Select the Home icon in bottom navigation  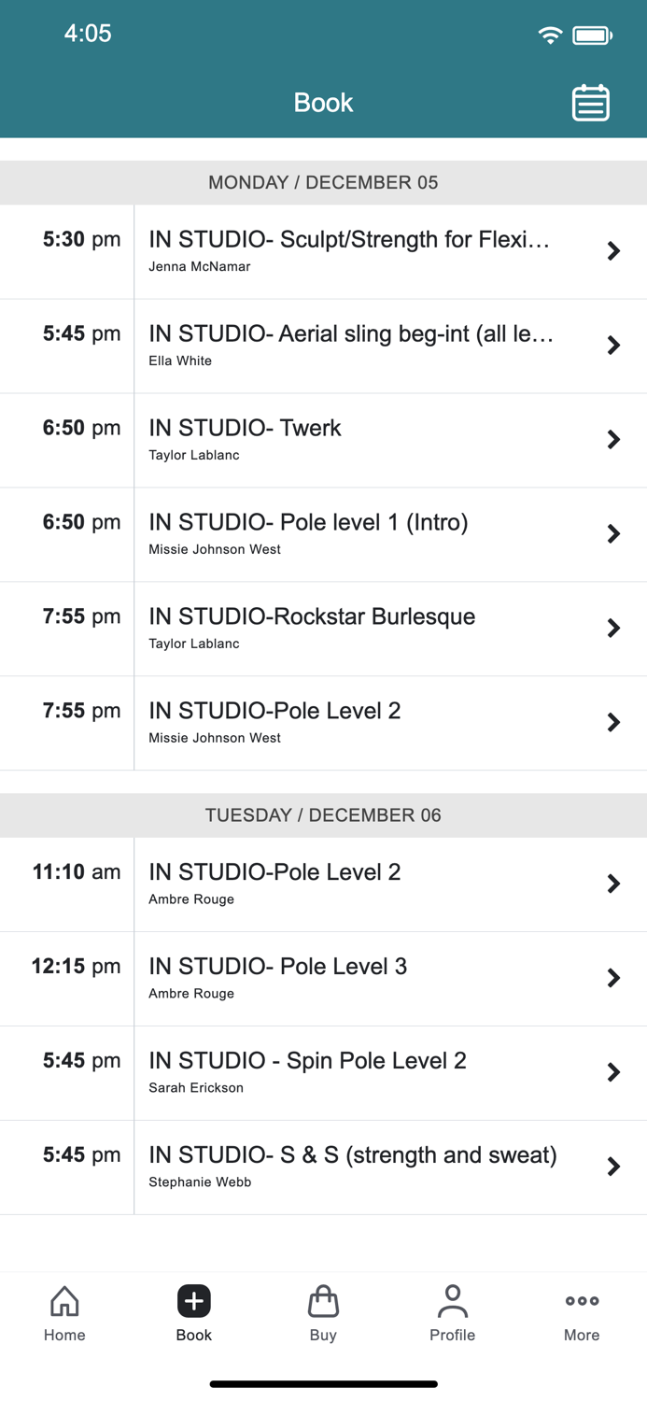(x=64, y=1301)
